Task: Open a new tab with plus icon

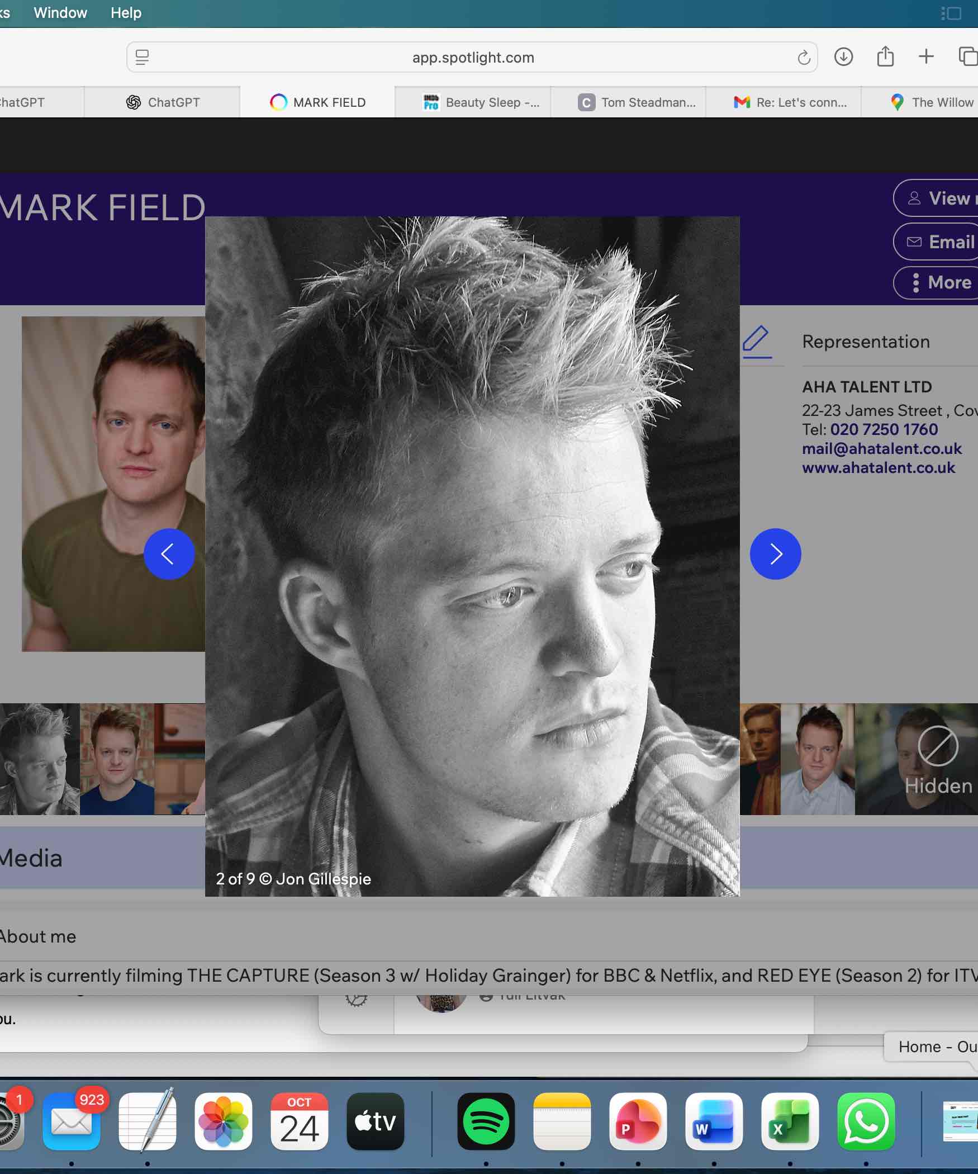Action: click(925, 56)
